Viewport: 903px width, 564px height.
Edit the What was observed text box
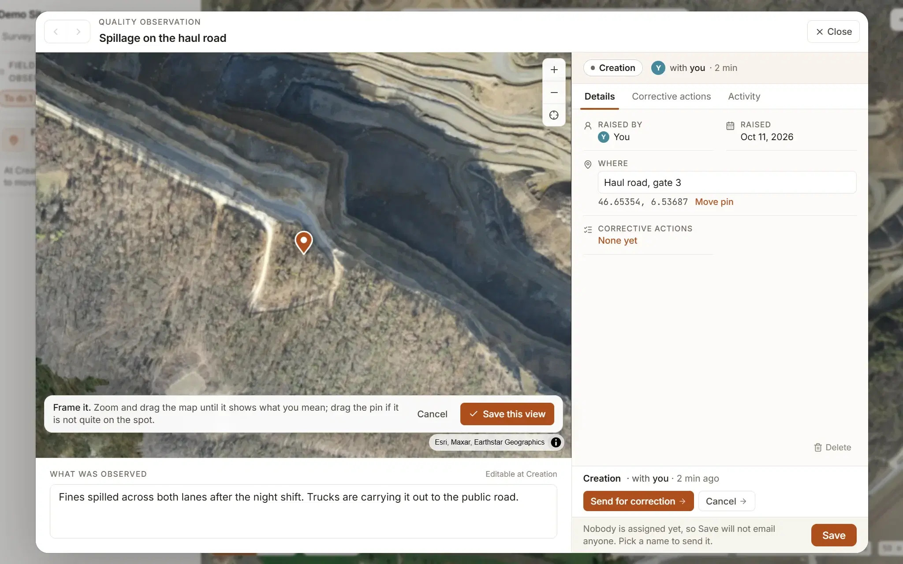[x=303, y=511]
